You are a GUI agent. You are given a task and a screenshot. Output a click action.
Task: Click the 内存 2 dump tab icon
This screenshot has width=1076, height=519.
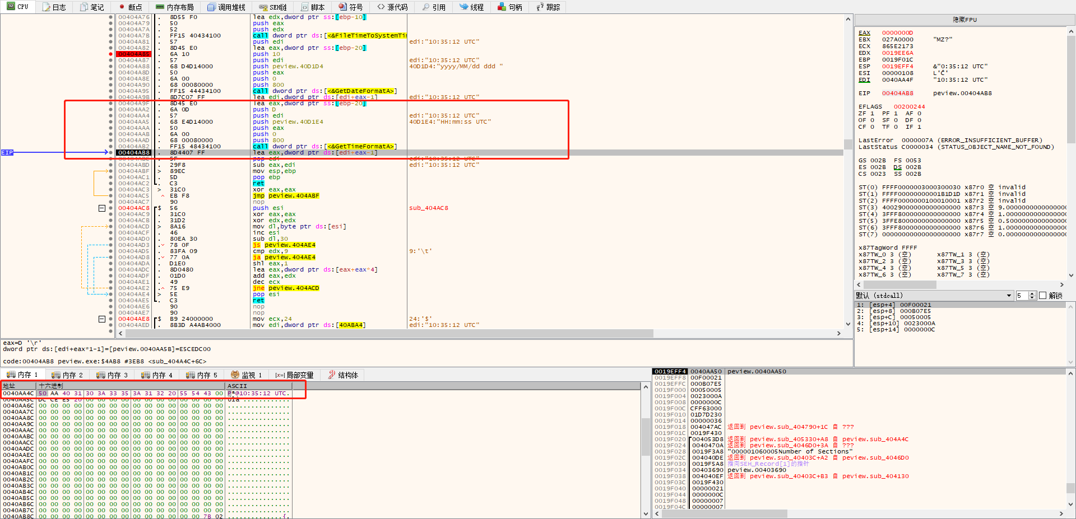click(x=55, y=375)
